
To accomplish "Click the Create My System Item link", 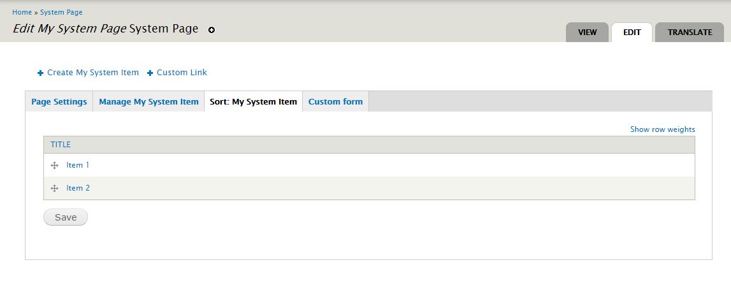I will (x=93, y=73).
